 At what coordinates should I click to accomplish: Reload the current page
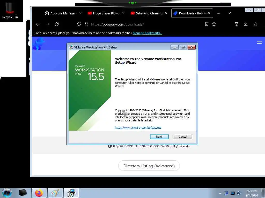57,24
